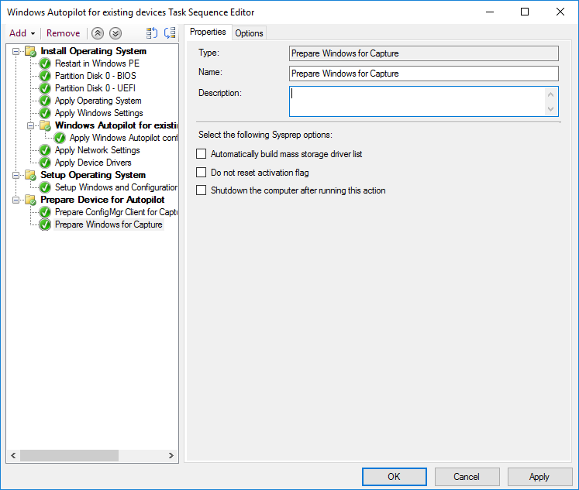Collapse the Prepare Device for Autopilot group
Image resolution: width=579 pixels, height=490 pixels.
16,200
